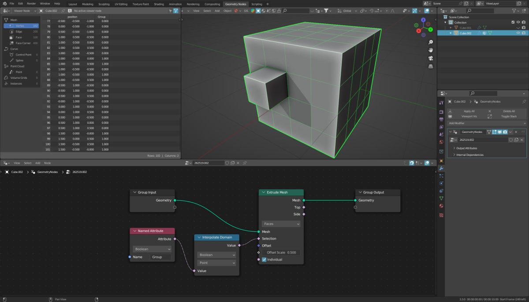Click the Offset Scale 0.500 field

pos(281,253)
